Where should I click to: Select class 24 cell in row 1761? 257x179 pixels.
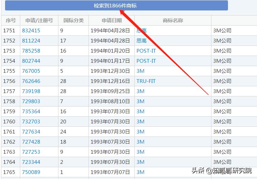[x=73, y=132]
